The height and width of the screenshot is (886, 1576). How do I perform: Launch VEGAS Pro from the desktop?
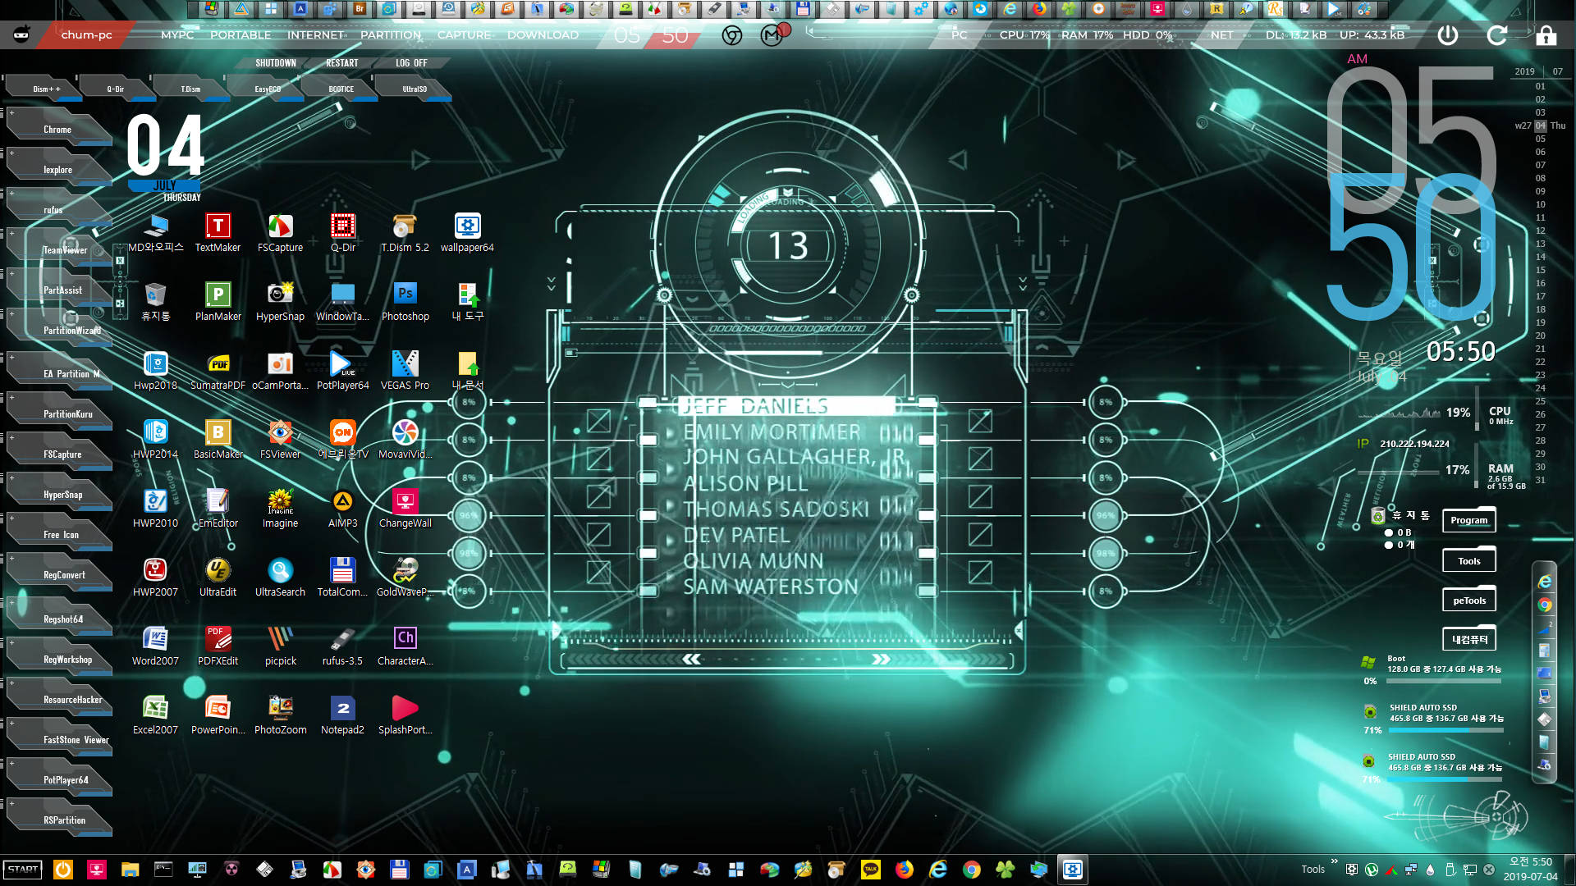405,370
